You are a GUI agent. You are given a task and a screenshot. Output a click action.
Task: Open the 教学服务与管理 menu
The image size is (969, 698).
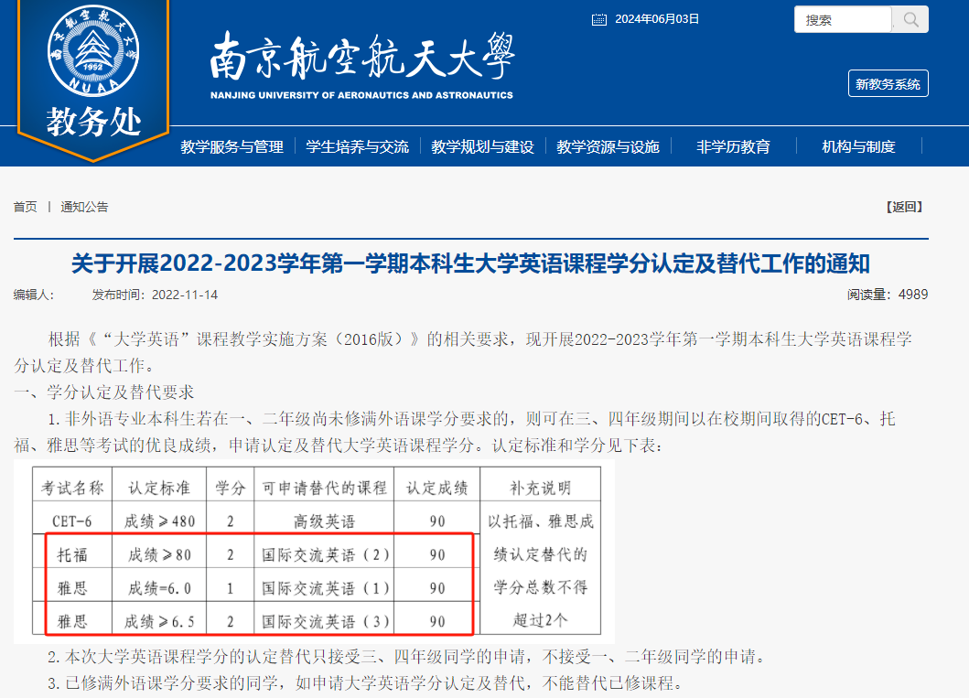pos(231,147)
